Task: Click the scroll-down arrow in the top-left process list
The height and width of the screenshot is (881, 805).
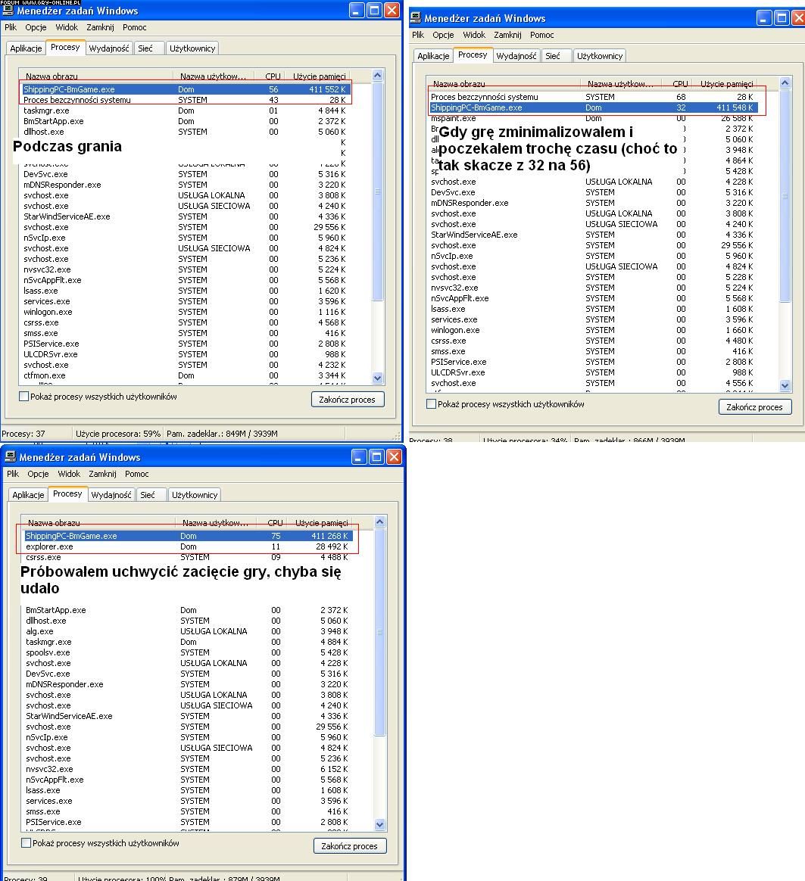Action: click(x=378, y=378)
